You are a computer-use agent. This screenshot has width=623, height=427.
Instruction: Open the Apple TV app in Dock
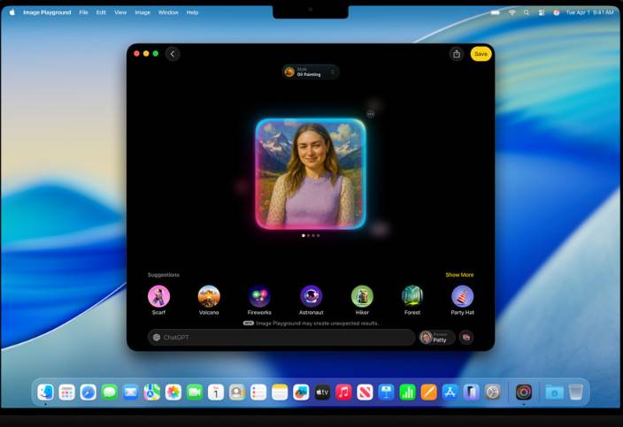click(322, 393)
